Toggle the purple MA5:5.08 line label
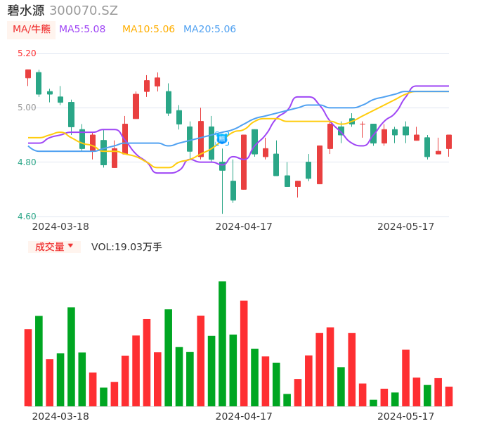 pos(82,30)
